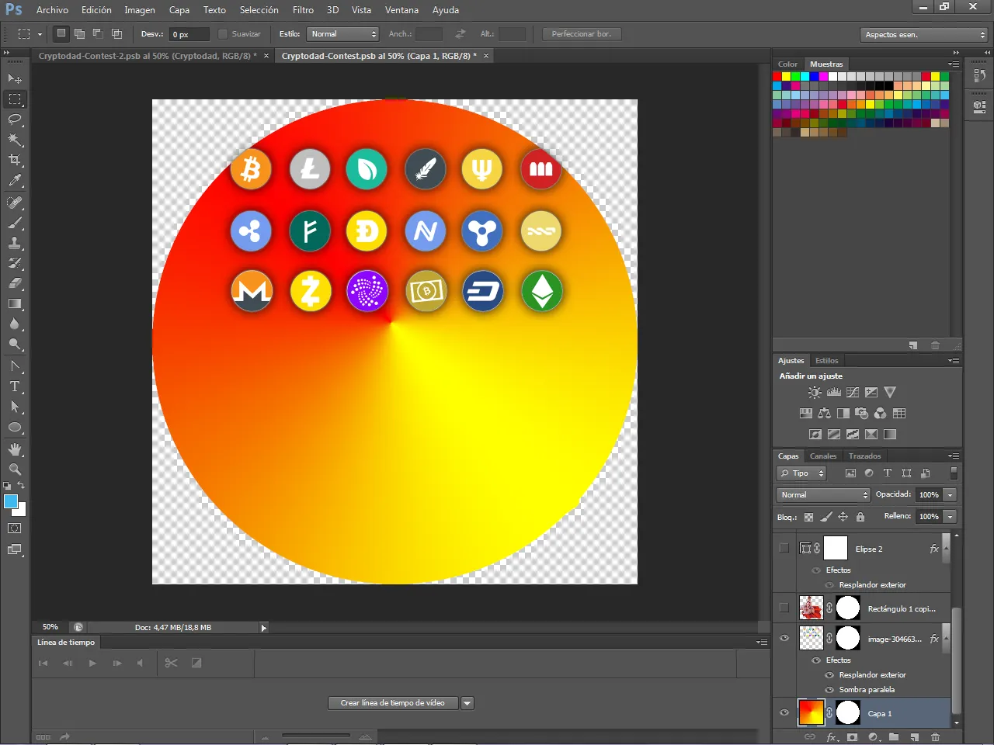Add a Levels adjustment (histogram icon)
994x745 pixels.
(x=834, y=393)
